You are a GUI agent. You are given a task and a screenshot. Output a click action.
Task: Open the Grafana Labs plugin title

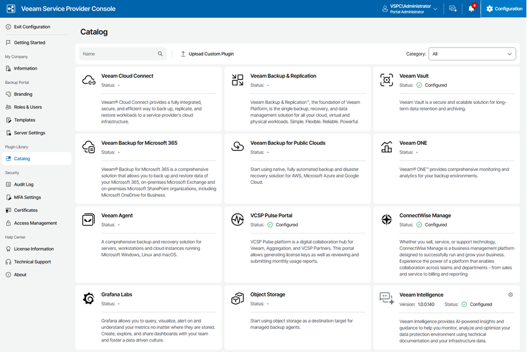pos(117,295)
